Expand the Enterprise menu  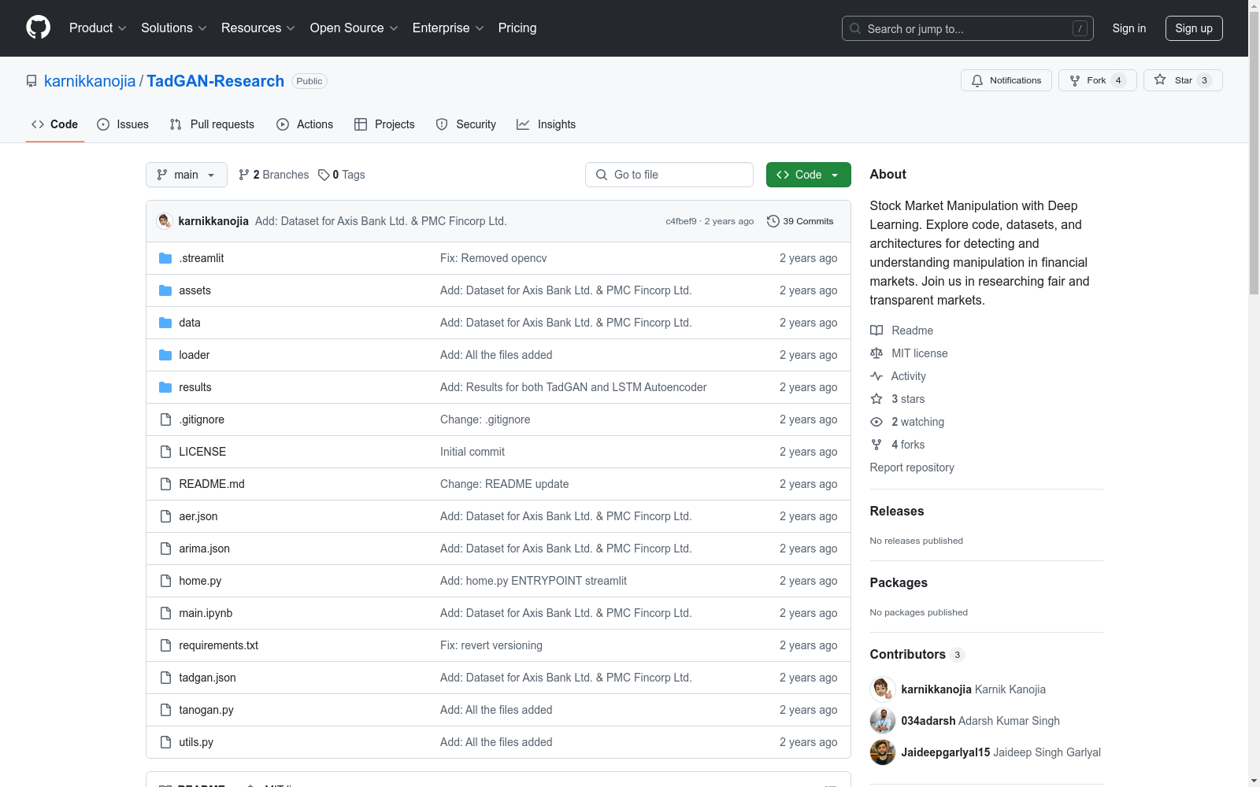pos(448,28)
